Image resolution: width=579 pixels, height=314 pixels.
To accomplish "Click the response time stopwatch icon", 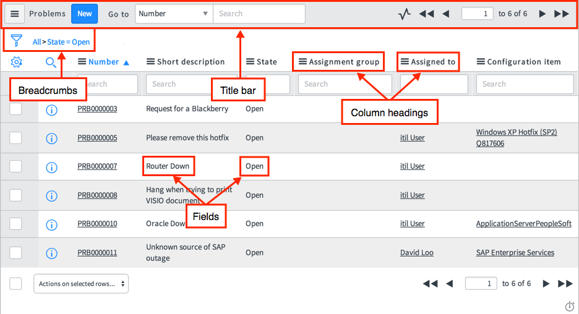I will [x=570, y=306].
